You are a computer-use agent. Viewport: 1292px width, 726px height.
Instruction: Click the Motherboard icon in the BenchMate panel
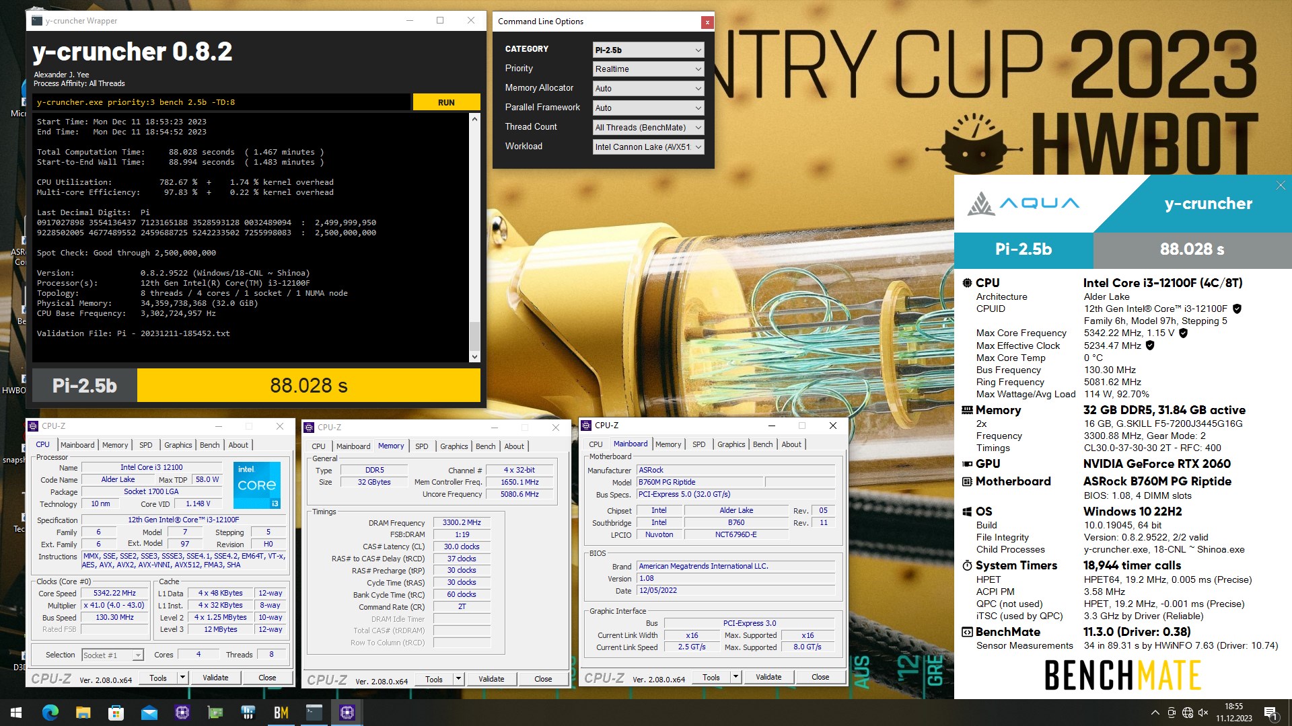pyautogui.click(x=967, y=481)
